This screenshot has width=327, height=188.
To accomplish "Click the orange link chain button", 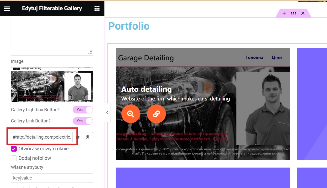I will coord(156,114).
